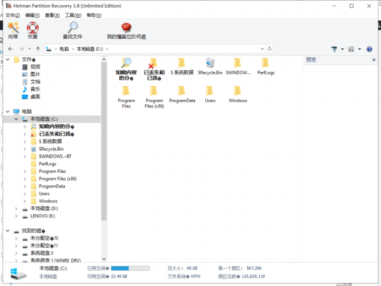The image size is (381, 286).
Task: Open the deep analysis magnifier folder in file pane
Action: point(126,69)
